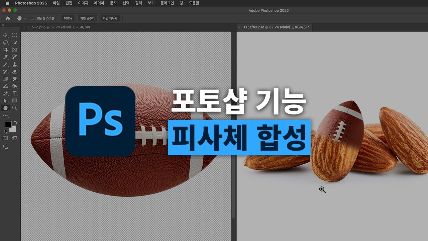The image size is (428, 241).
Task: Open the Edit Toolbar three-dots menu
Action: [x=5, y=115]
